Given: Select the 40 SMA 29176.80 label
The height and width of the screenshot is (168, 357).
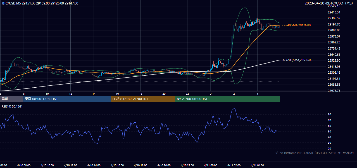Looking at the screenshot, I should (296, 25).
